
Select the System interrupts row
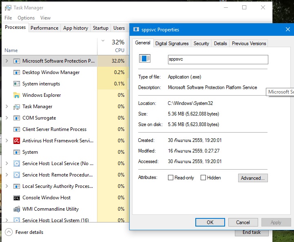coord(65,84)
